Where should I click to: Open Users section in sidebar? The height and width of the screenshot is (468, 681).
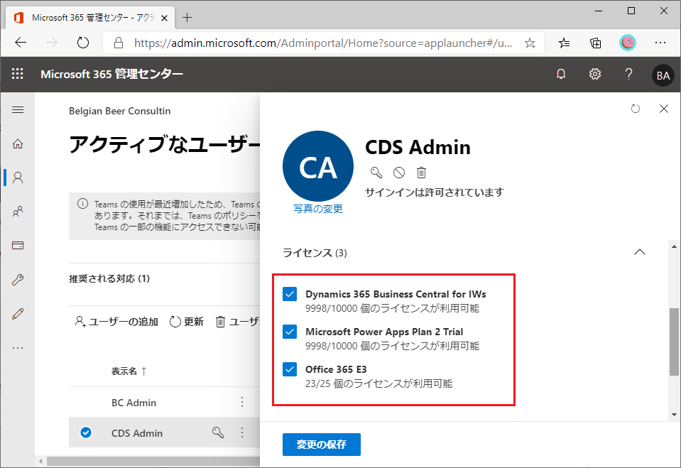(18, 178)
